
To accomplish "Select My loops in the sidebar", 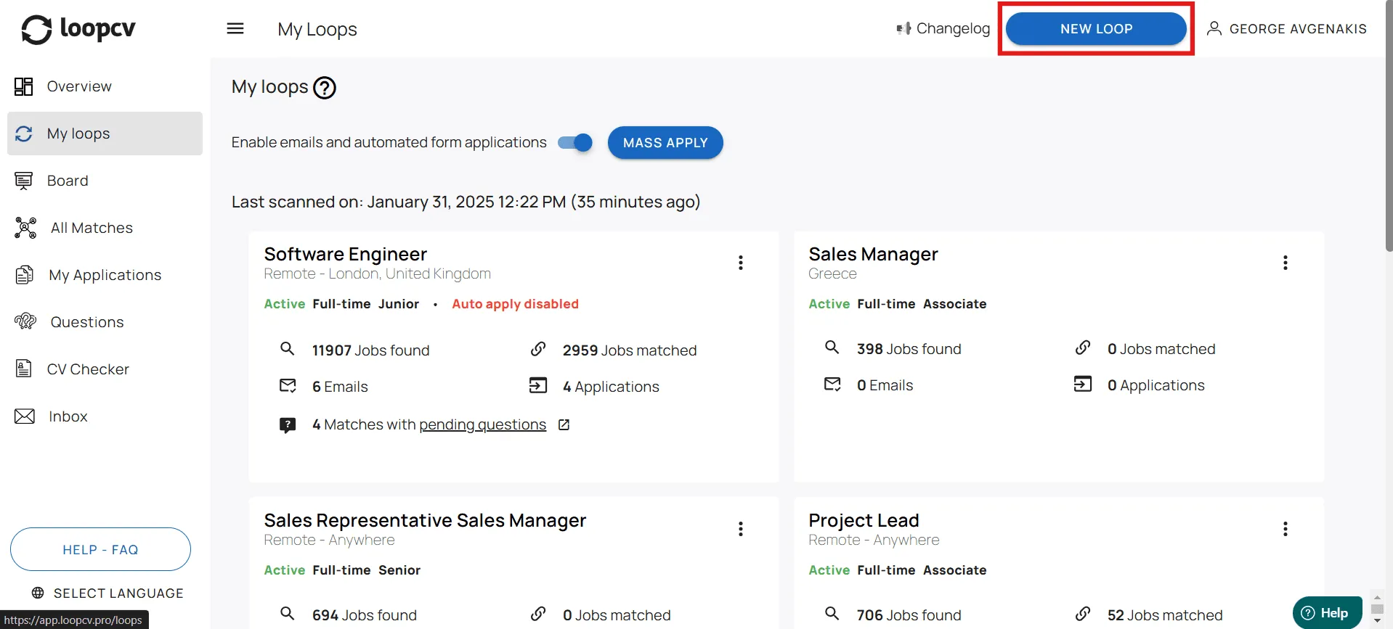I will point(105,133).
